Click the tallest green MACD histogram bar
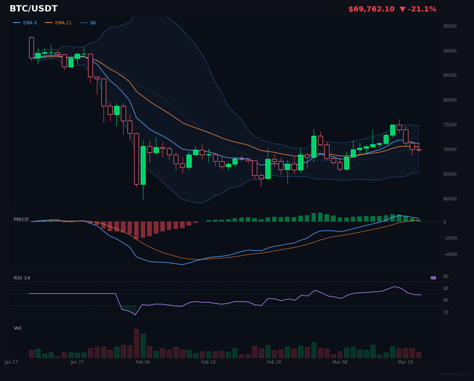Viewport: 474px width, 381px height. pyautogui.click(x=320, y=217)
